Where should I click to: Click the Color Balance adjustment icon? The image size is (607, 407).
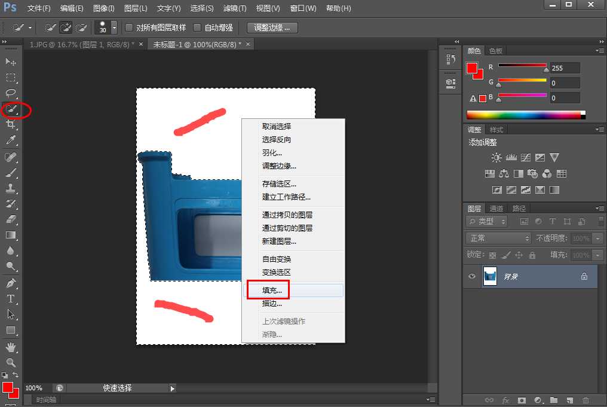click(504, 173)
